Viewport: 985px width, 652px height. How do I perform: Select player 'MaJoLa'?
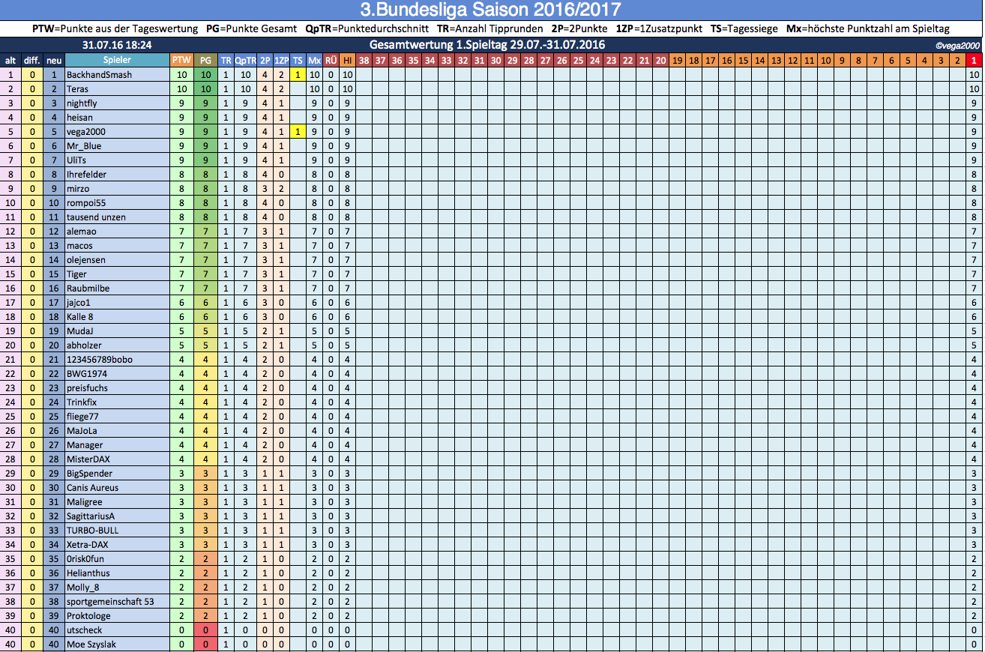[82, 431]
